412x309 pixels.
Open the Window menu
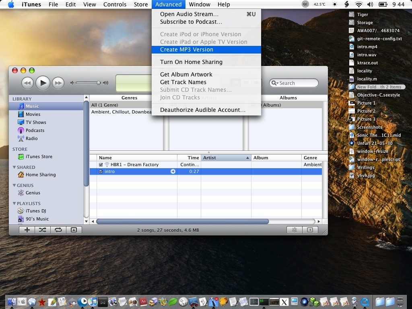(200, 4)
